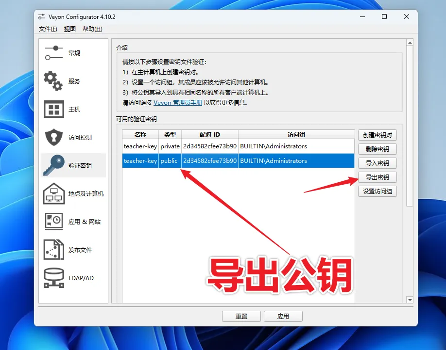Click the 'public' type cell
Screen dimensions: 446x350
[170, 160]
